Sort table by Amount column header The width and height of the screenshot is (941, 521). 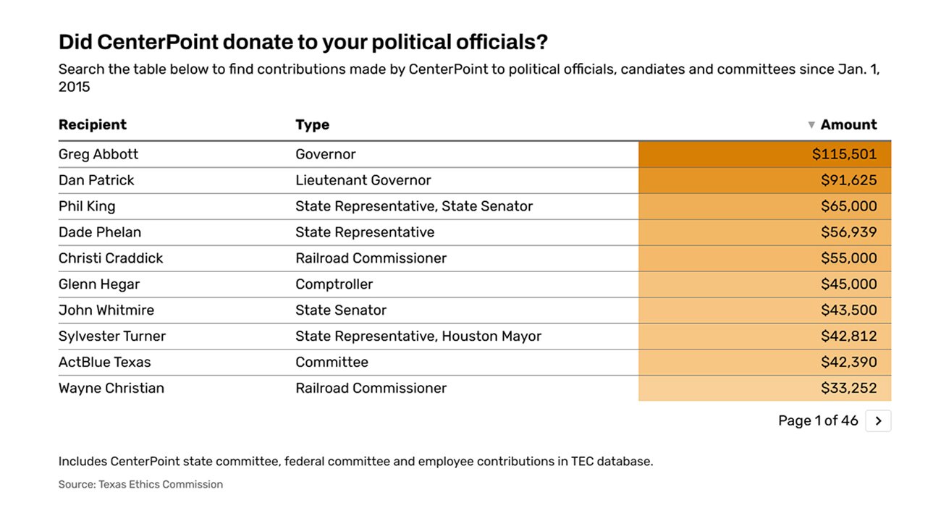pos(848,125)
